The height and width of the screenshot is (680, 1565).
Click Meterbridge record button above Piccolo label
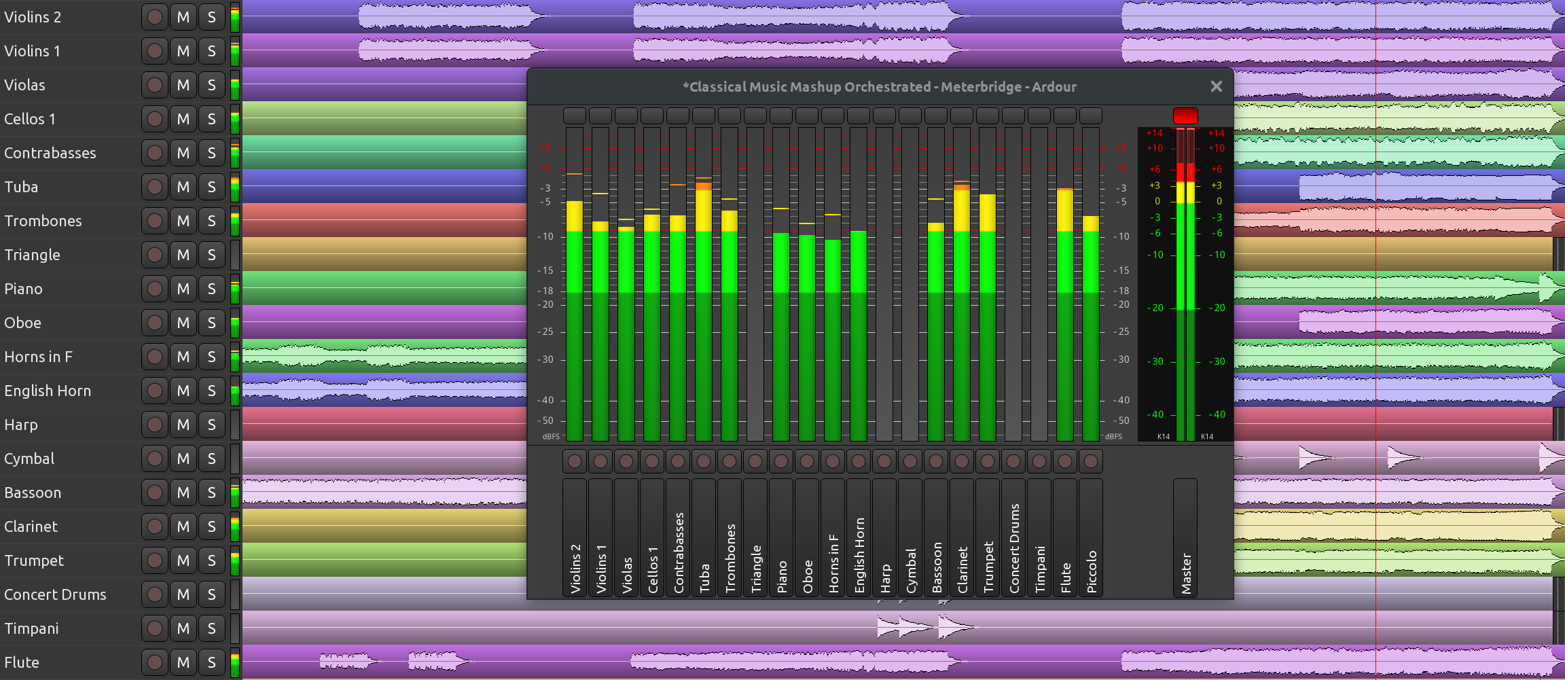point(1091,461)
